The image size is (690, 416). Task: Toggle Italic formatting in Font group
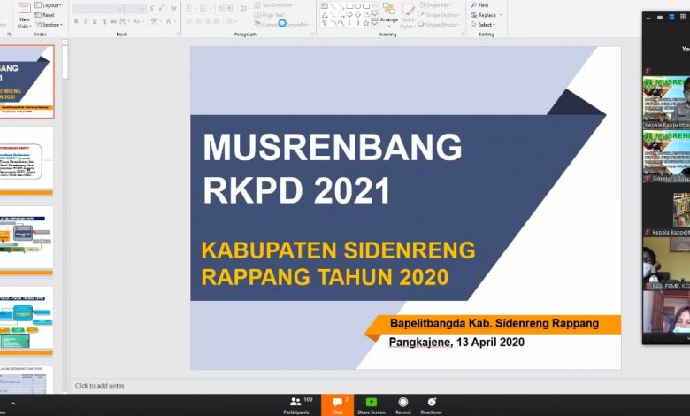(x=86, y=21)
